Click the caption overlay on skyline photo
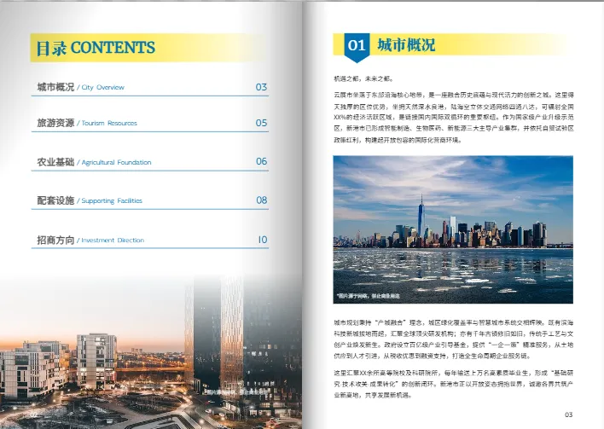 368,296
